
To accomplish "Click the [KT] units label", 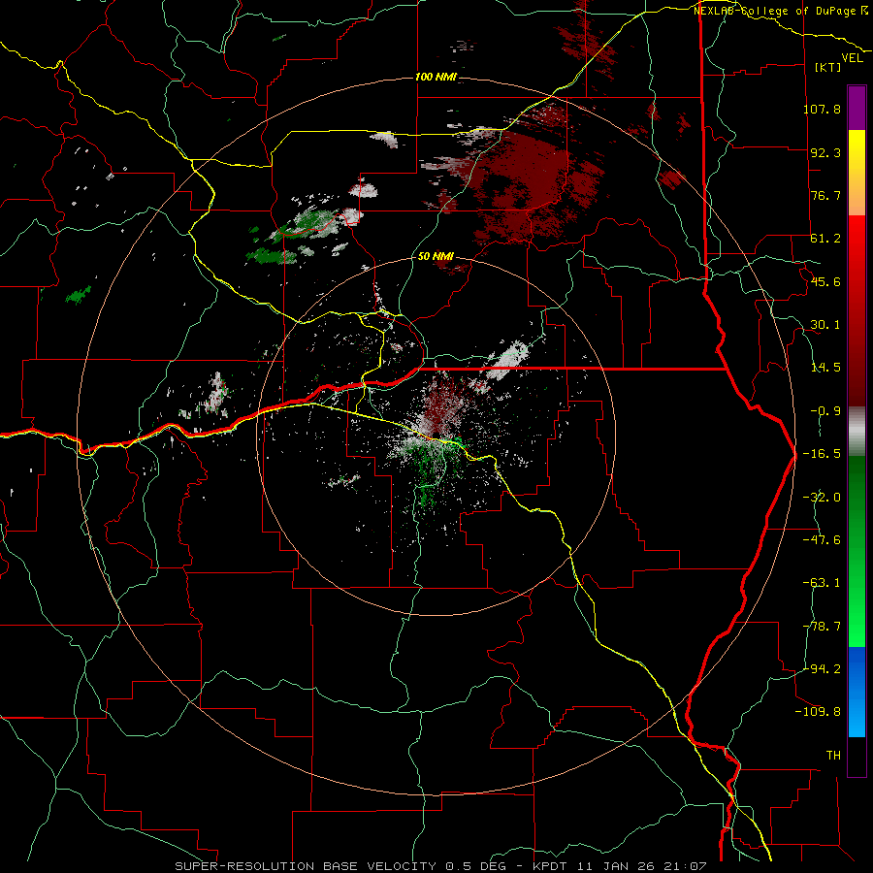I will 828,67.
